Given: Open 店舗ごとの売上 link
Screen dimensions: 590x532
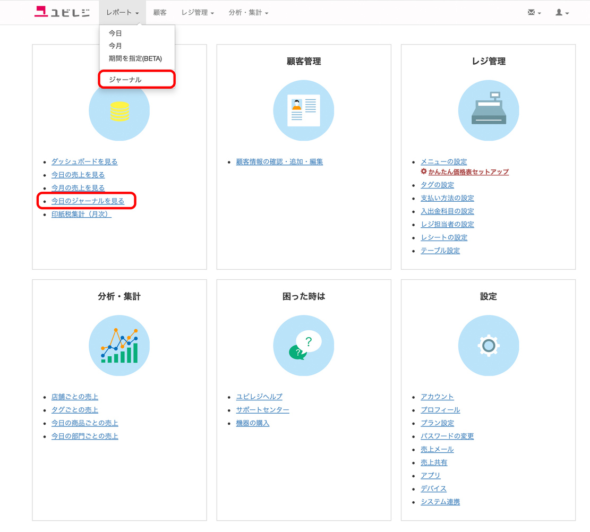Looking at the screenshot, I should pyautogui.click(x=75, y=397).
